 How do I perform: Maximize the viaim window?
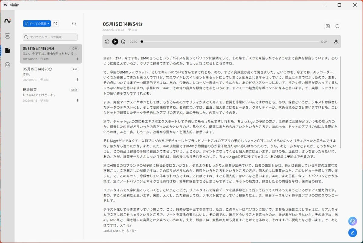[x=339, y=5]
